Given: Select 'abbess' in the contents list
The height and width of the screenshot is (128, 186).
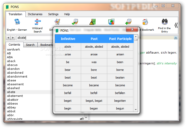Looking at the screenshot, I should click(12, 104).
